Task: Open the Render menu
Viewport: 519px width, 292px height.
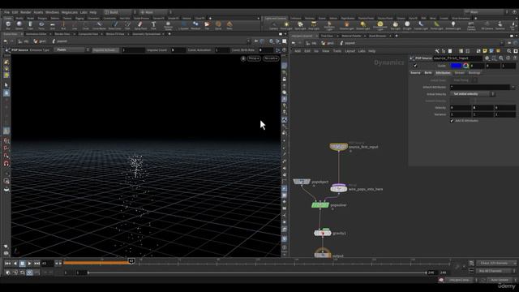Action: click(x=25, y=12)
